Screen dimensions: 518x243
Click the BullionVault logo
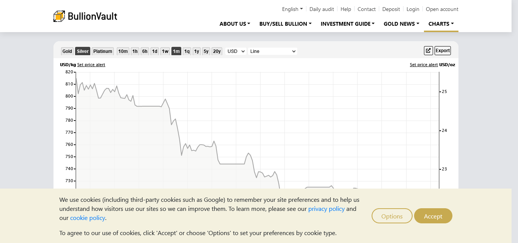[85, 16]
